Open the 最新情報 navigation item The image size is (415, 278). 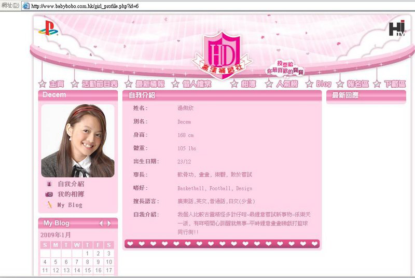(x=149, y=84)
